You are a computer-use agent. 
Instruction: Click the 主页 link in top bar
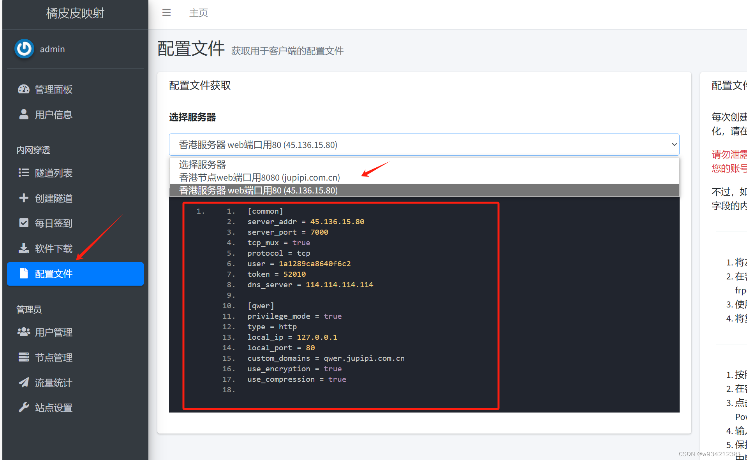(x=199, y=13)
